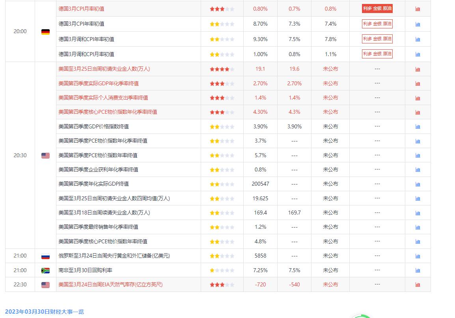Click three-star rating of 德国3月CPI月率初值
455x318 pixels.
tap(222, 9)
